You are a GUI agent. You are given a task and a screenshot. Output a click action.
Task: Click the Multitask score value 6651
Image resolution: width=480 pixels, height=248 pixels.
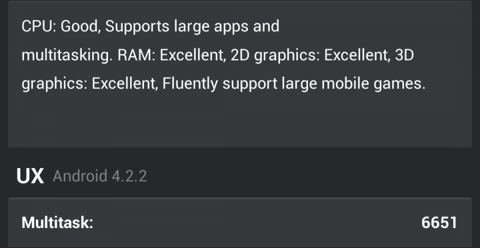coord(439,222)
